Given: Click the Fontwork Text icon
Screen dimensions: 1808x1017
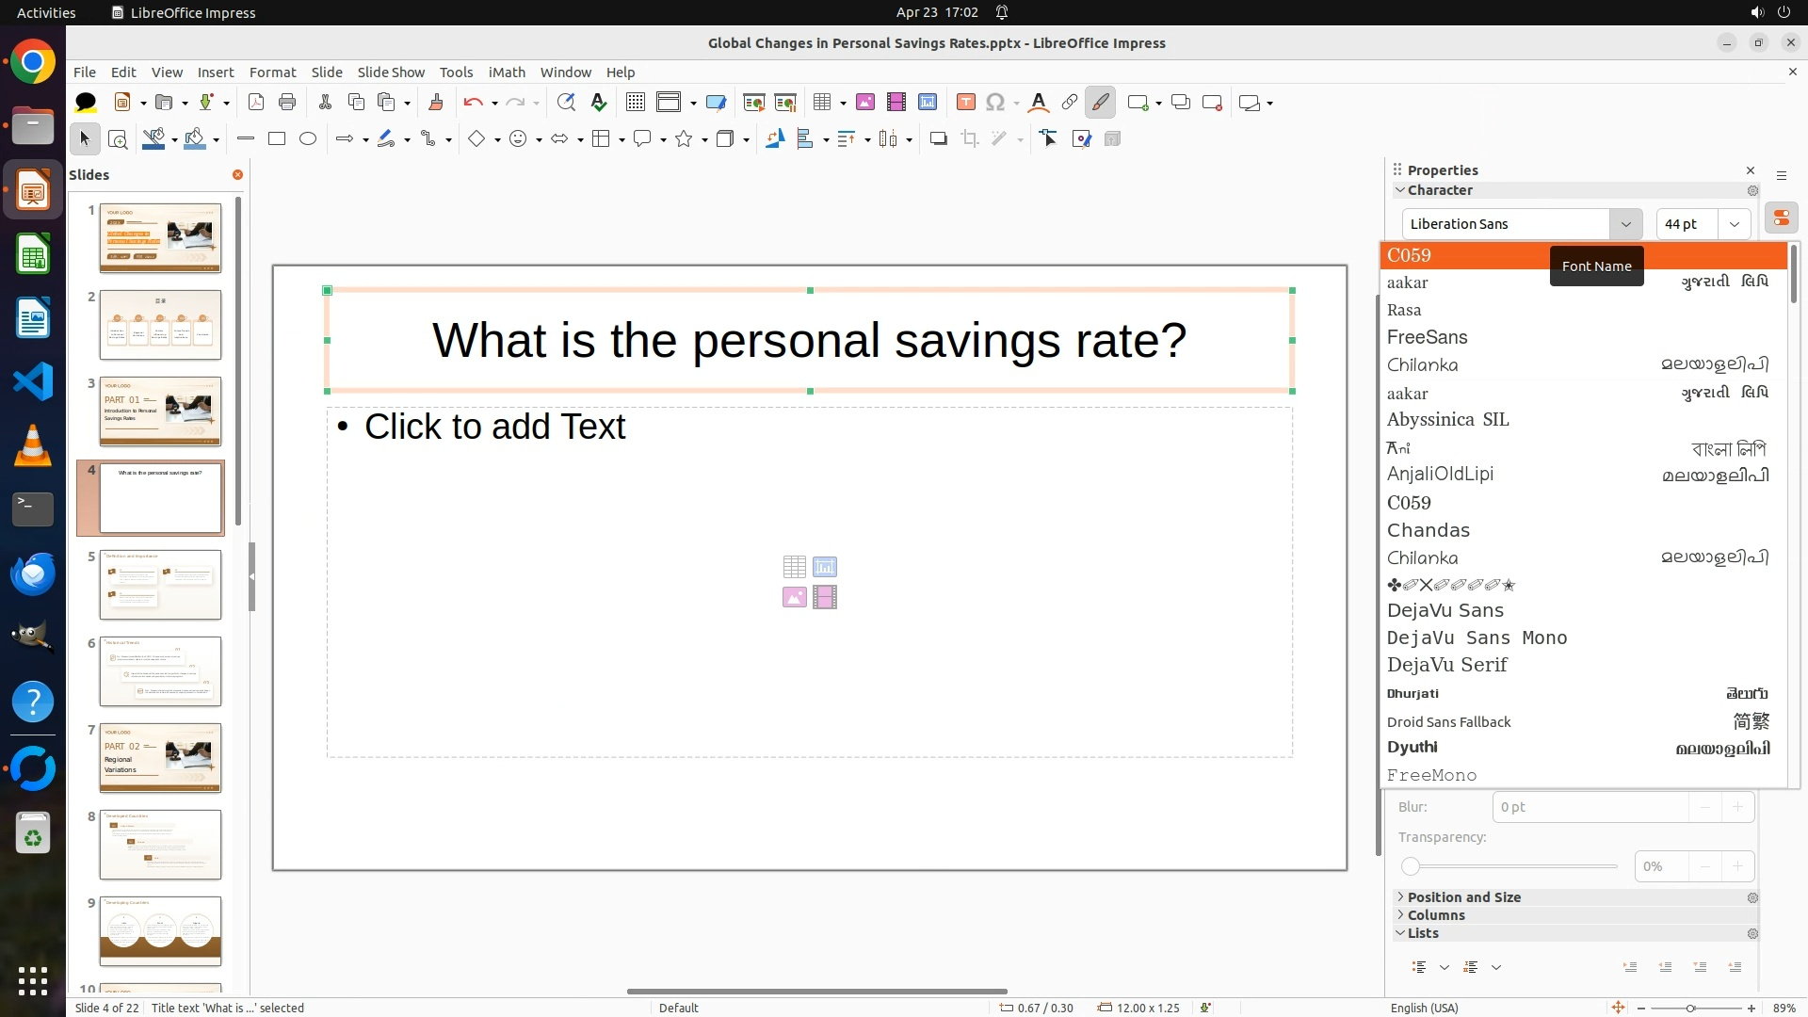Looking at the screenshot, I should click(x=1038, y=103).
